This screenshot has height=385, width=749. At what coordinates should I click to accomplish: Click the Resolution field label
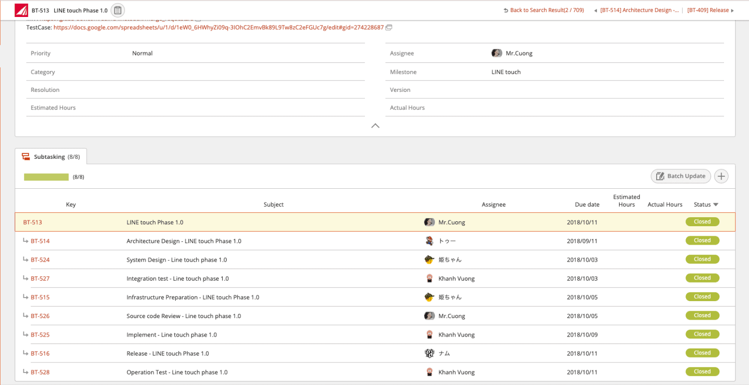[x=45, y=90]
